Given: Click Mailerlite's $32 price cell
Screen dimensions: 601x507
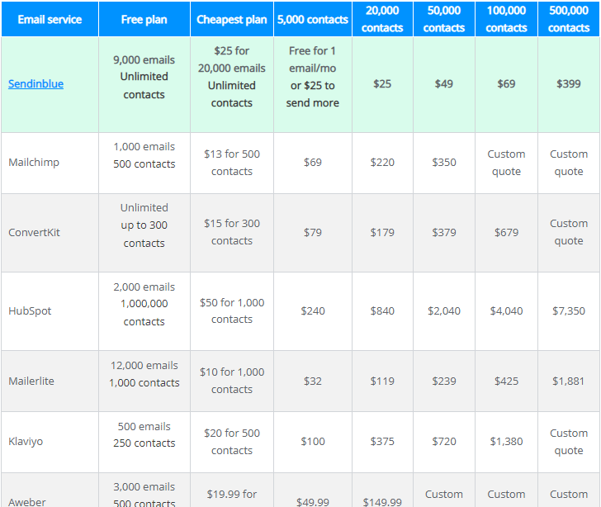Looking at the screenshot, I should point(313,381).
